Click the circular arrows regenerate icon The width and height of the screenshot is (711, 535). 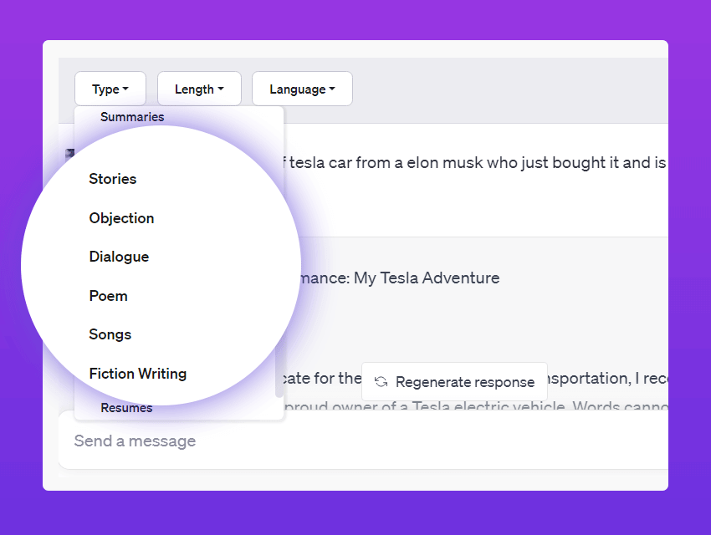[x=381, y=382]
